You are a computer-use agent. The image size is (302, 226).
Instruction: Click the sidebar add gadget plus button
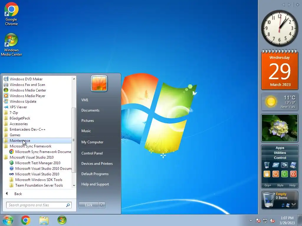[298, 5]
